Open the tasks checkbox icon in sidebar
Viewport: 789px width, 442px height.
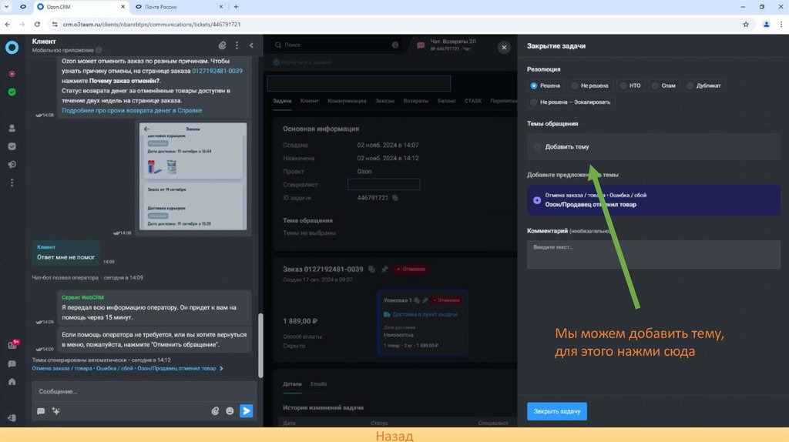pos(12,146)
